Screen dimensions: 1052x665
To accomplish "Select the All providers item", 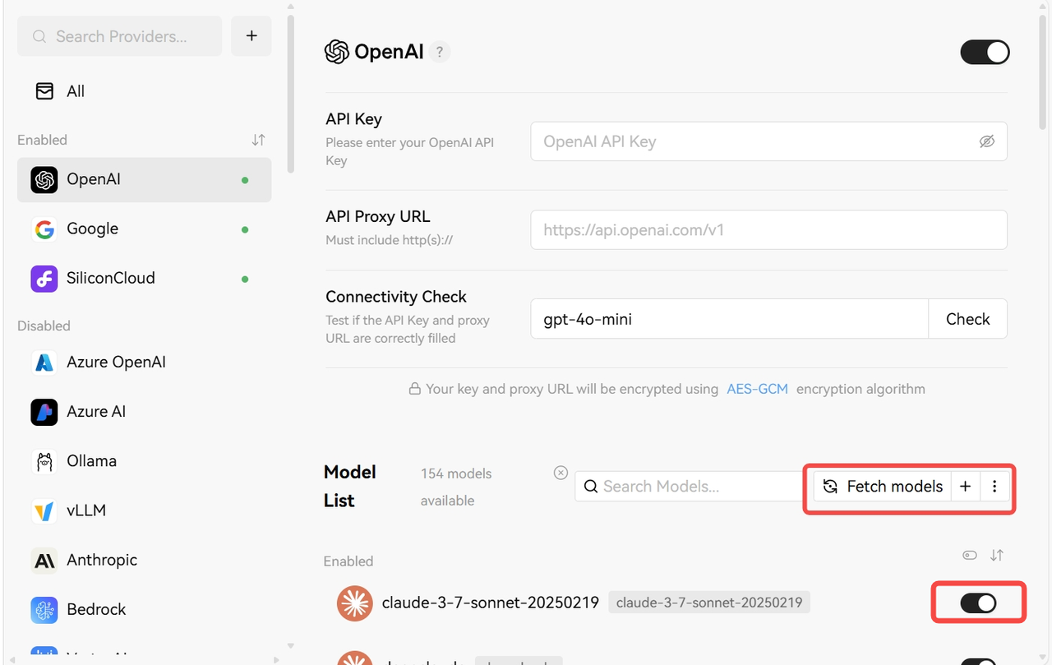I will click(x=76, y=91).
